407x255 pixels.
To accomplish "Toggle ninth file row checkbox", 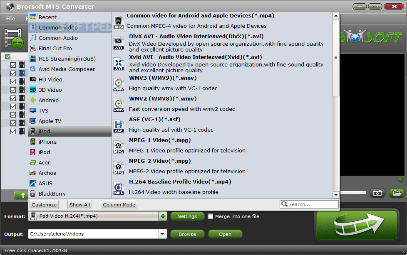I will [x=13, y=131].
